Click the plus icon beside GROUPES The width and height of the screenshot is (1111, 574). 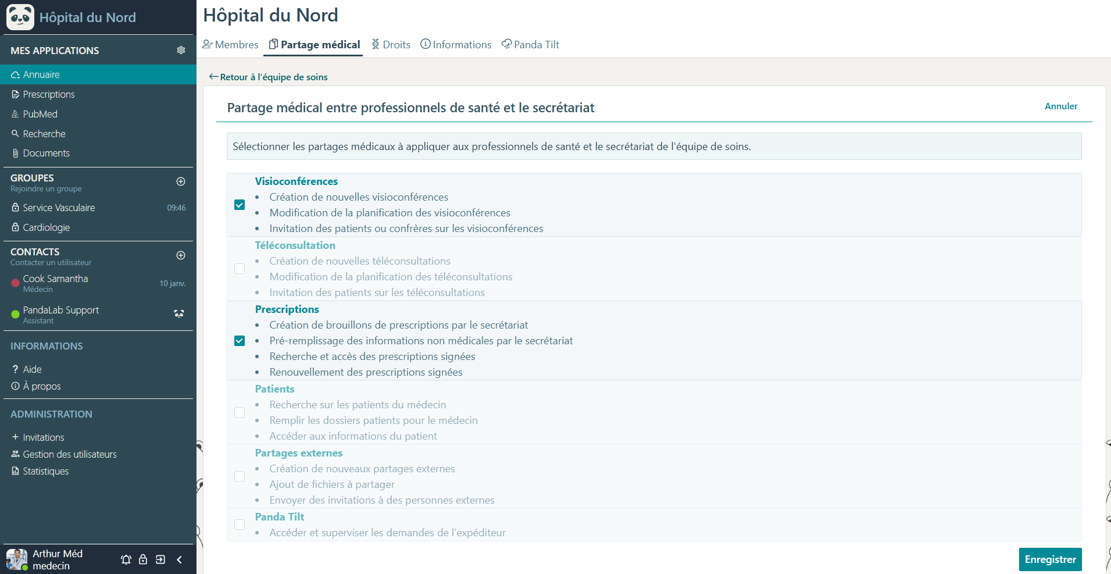[x=181, y=181]
